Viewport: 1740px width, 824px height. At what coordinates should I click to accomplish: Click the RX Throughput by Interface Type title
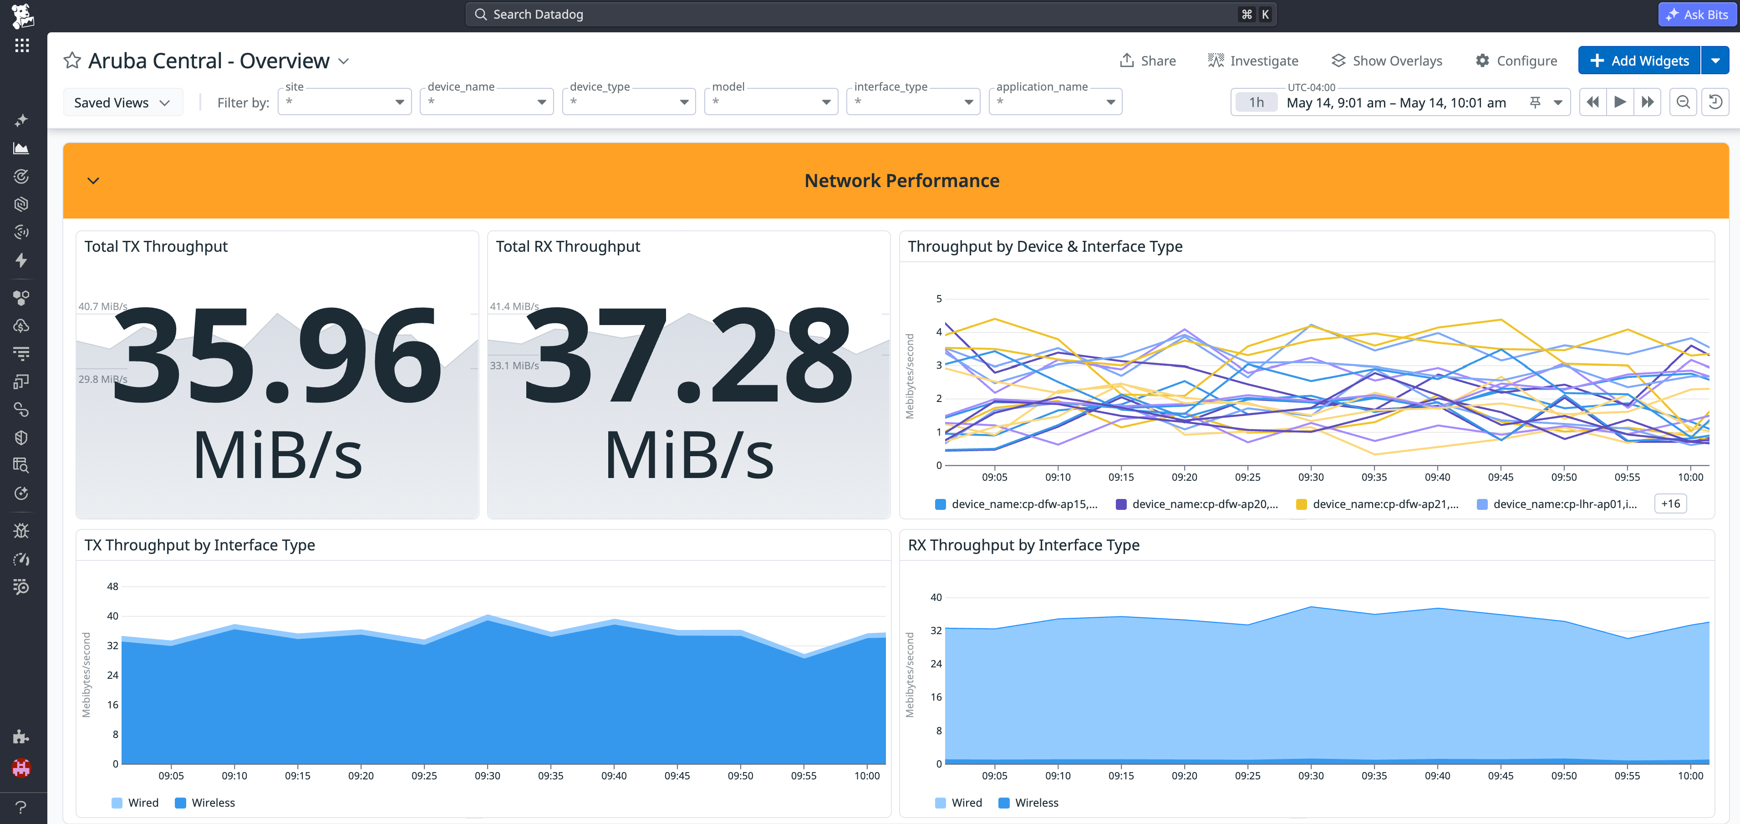point(1023,545)
